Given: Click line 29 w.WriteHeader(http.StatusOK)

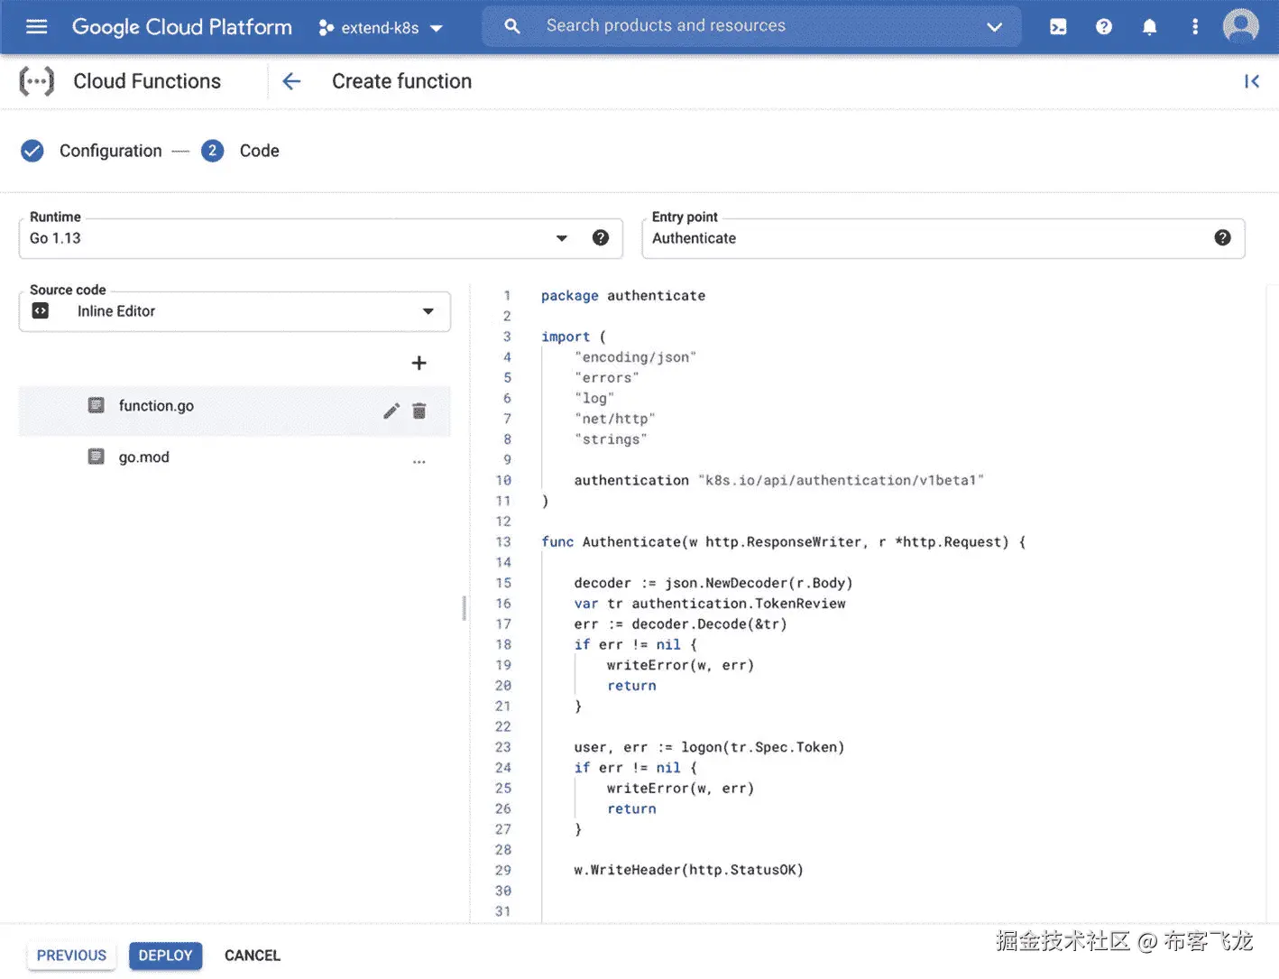Looking at the screenshot, I should (688, 871).
